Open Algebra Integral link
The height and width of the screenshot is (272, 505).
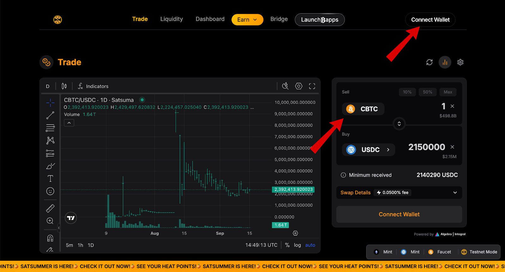tap(450, 234)
